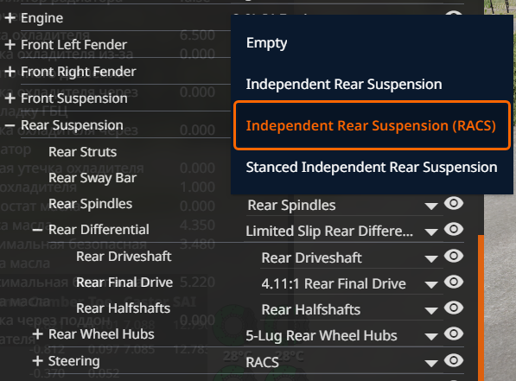Open the Rear Final Drive dropdown
The image size is (516, 381).
352,283
